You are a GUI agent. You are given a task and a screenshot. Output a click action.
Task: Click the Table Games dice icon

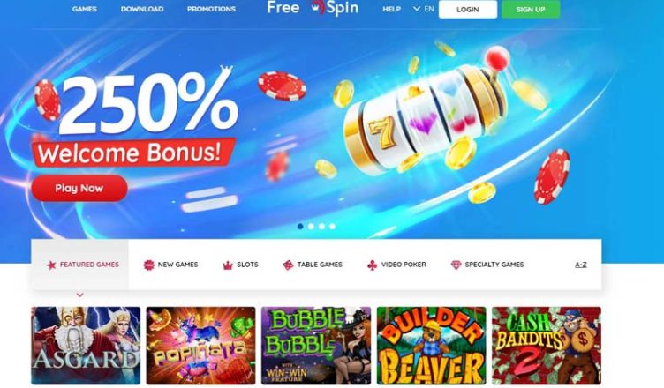click(288, 265)
